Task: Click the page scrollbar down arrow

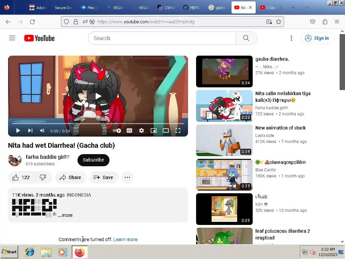Action: [342, 241]
